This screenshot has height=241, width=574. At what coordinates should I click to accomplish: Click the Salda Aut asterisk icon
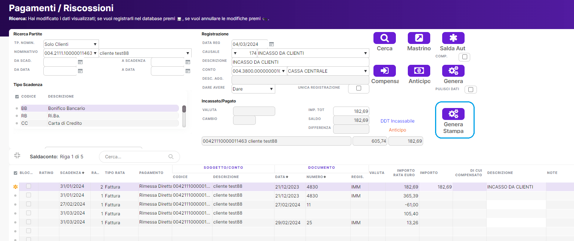[453, 38]
